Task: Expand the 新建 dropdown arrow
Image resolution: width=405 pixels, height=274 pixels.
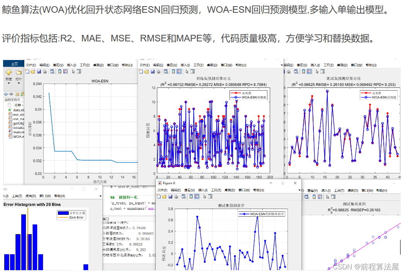Action: pos(9,83)
